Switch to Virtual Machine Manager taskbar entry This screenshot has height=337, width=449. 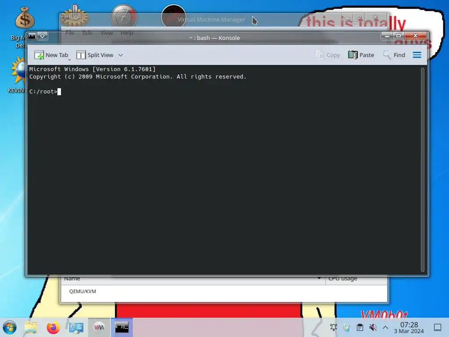[99, 327]
